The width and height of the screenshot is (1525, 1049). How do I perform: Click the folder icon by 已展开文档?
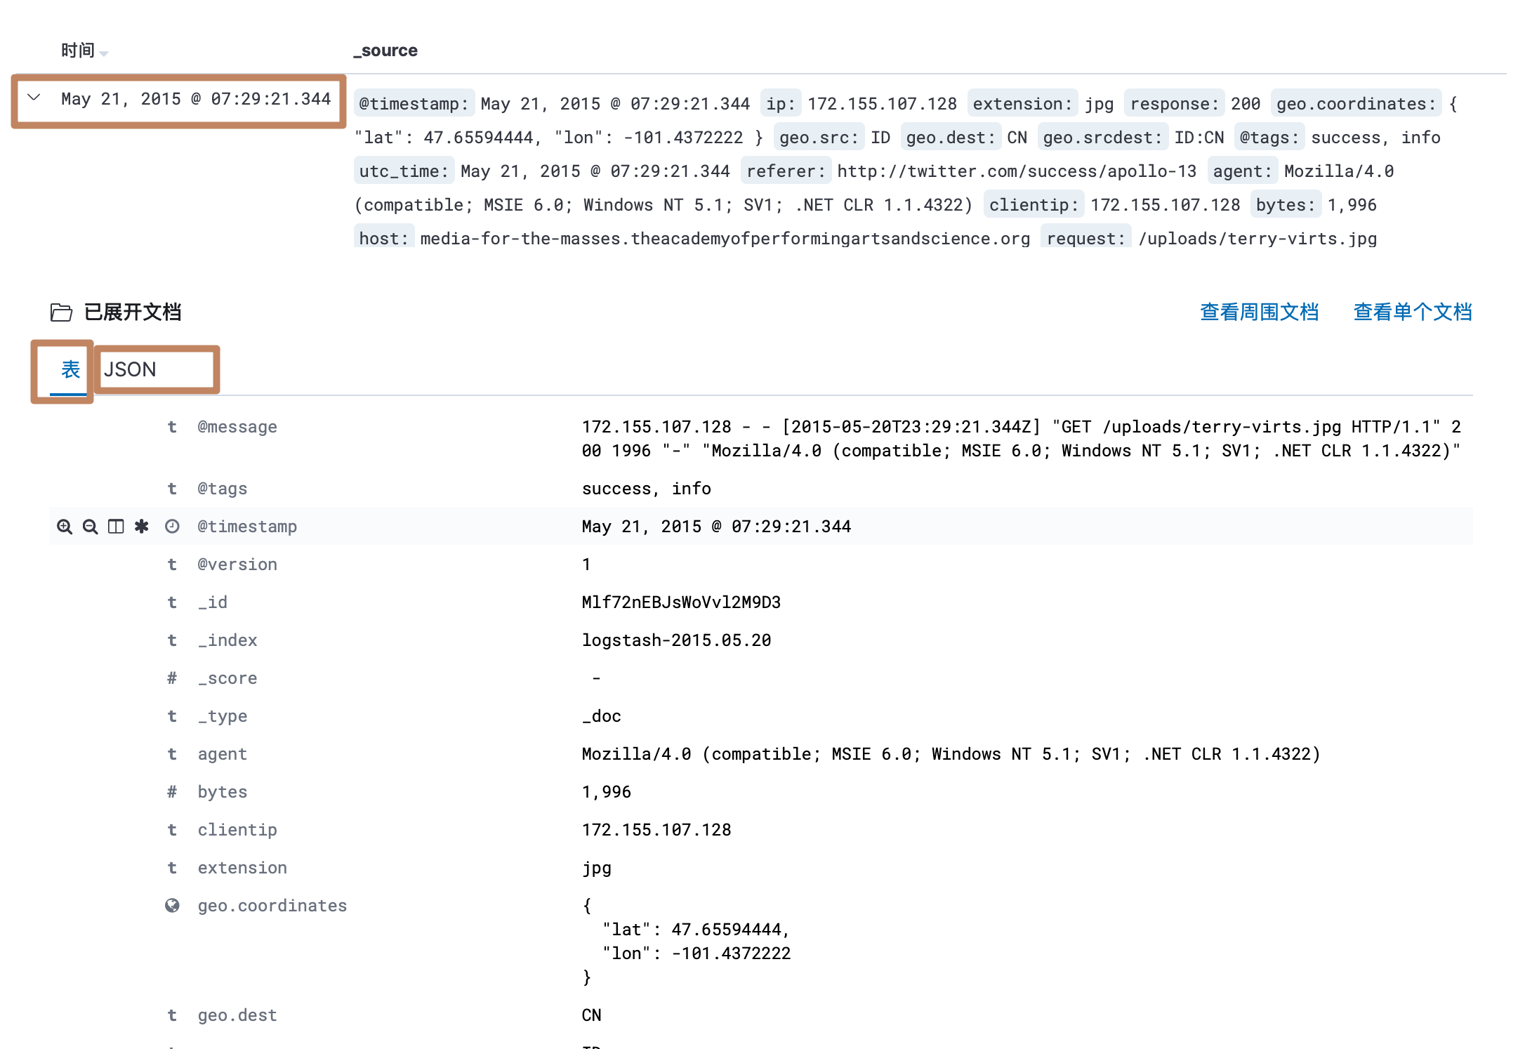(61, 312)
